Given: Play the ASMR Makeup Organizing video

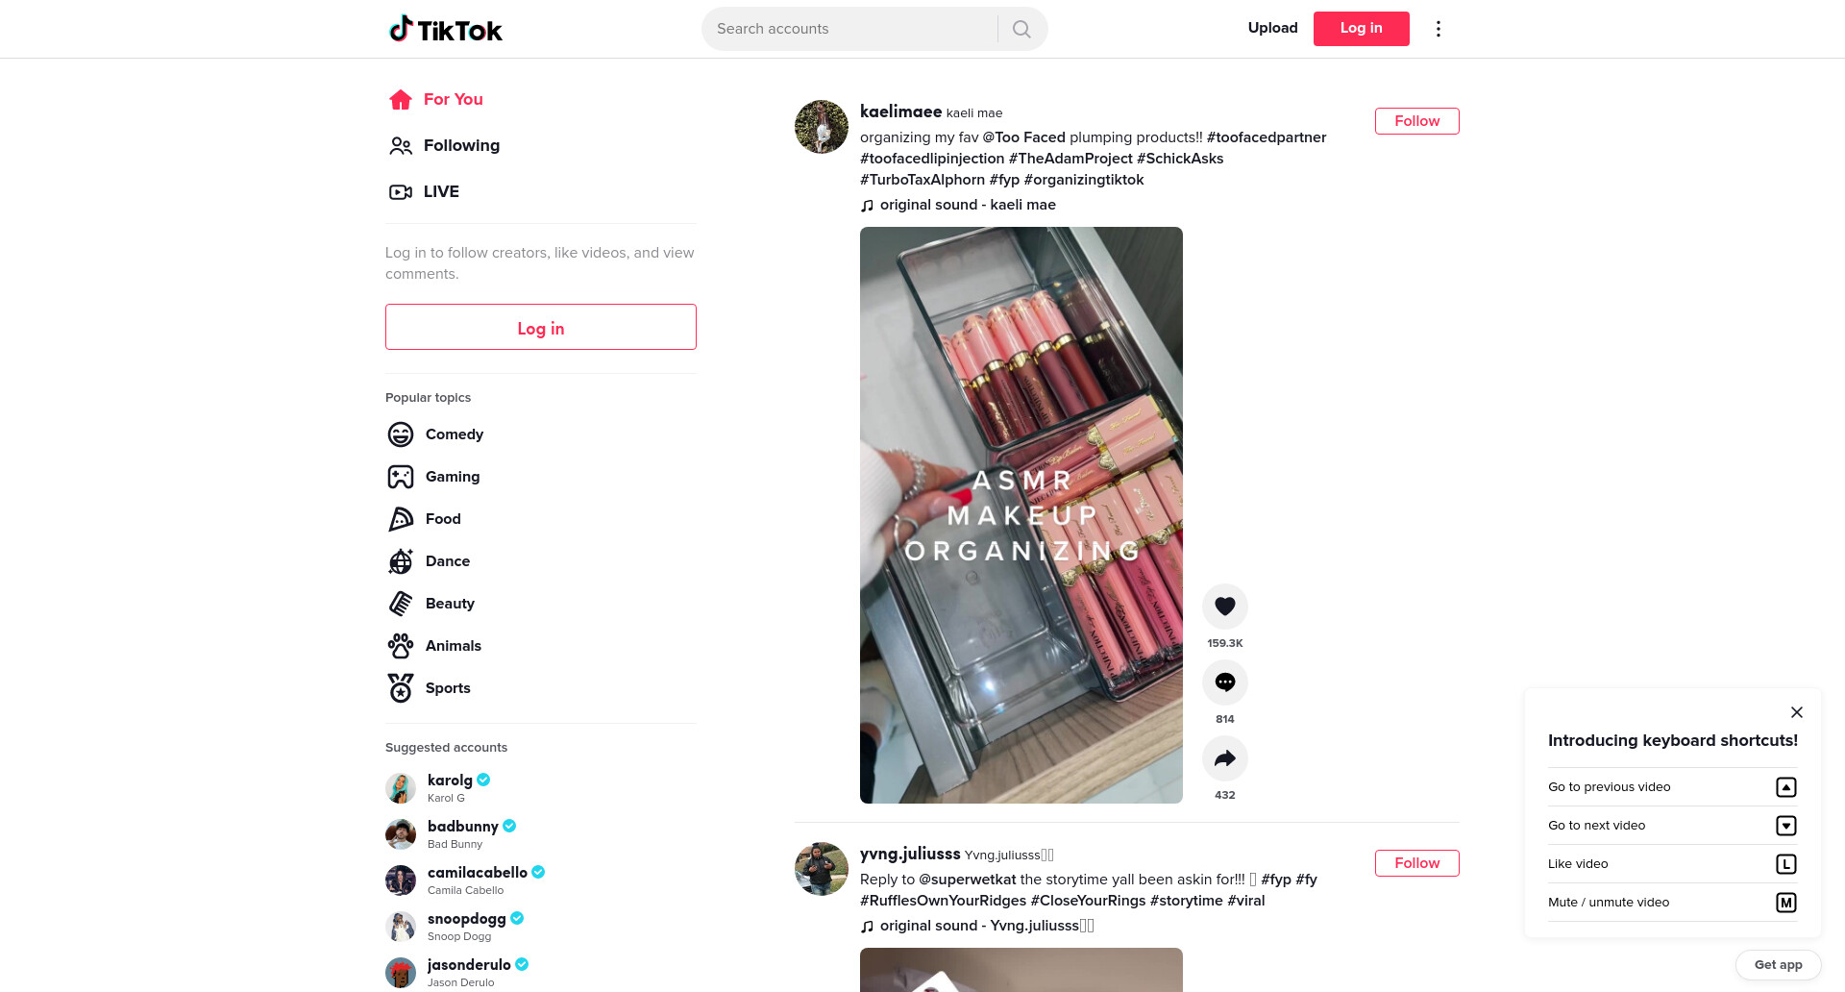Looking at the screenshot, I should tap(1021, 515).
